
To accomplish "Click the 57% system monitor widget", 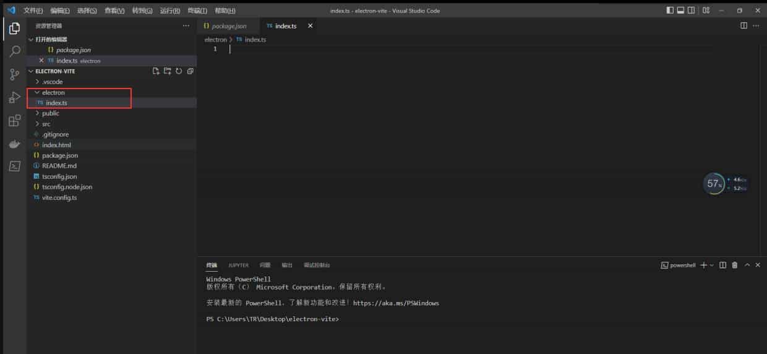I will click(x=714, y=184).
